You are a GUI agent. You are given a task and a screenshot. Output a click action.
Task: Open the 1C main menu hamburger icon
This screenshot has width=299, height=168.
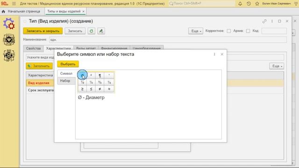(14, 3)
